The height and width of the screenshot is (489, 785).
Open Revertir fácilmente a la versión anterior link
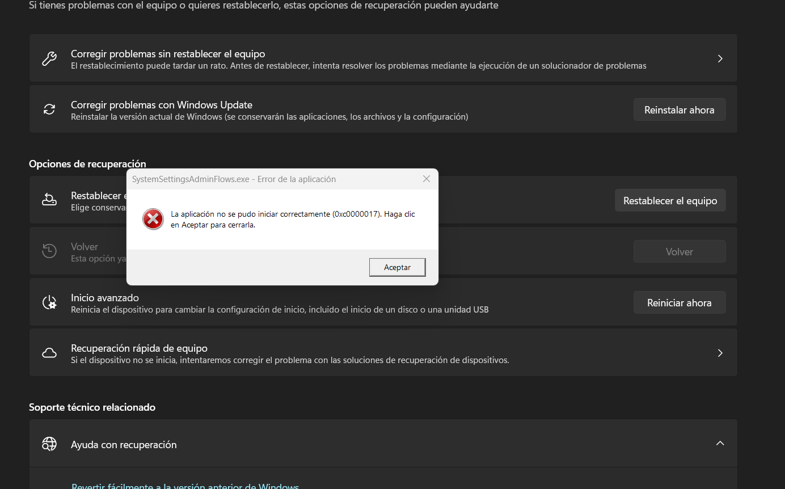(185, 486)
